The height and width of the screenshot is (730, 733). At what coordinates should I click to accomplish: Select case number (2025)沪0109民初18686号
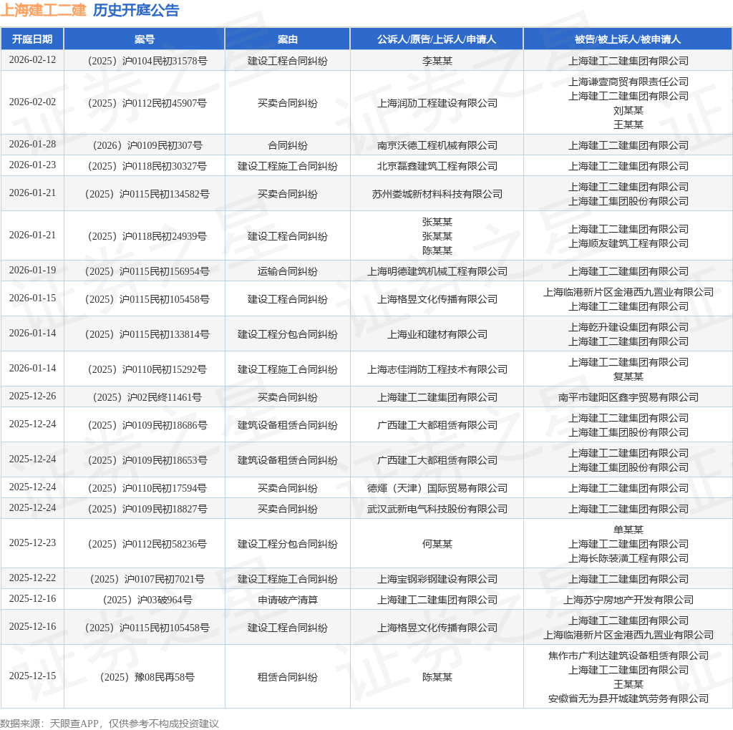[x=147, y=425]
